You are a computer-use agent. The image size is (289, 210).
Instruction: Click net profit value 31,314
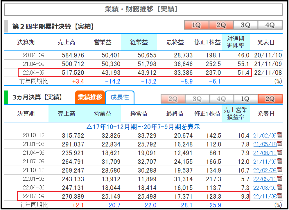tap(183, 179)
